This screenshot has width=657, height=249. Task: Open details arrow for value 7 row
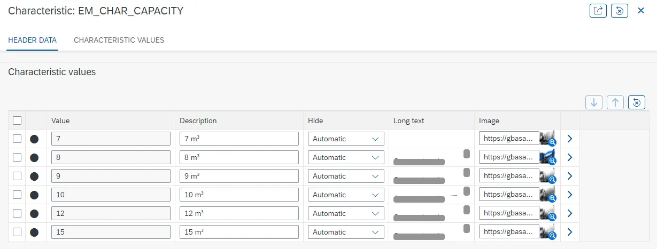(569, 139)
